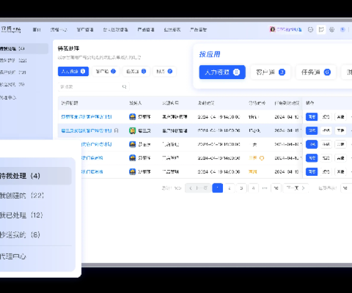Click the magnifier icon in the search box
The width and height of the screenshot is (352, 293).
point(124,87)
